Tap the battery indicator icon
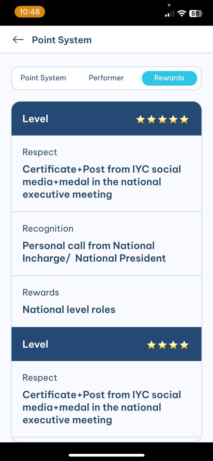Viewport: 213px width, 461px height. click(196, 13)
